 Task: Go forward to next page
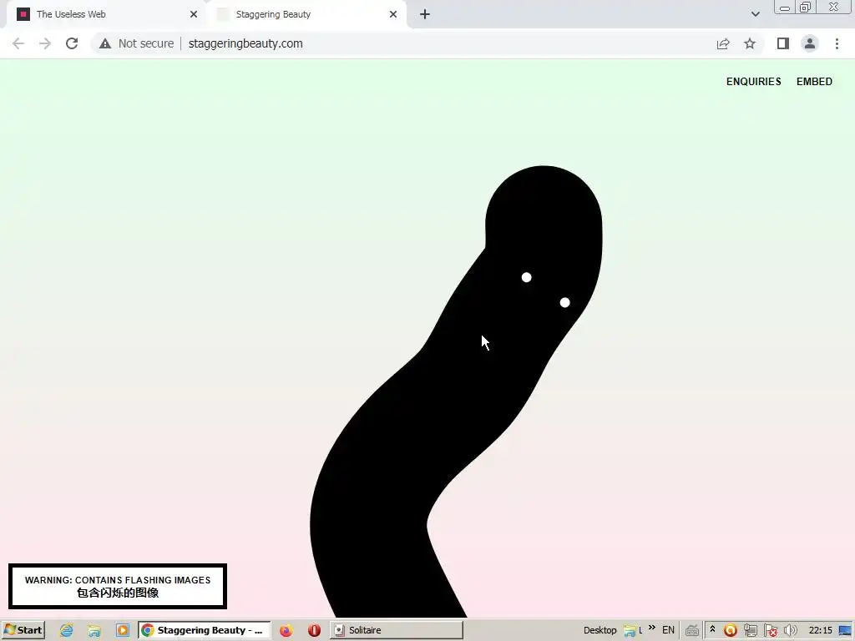click(x=45, y=43)
